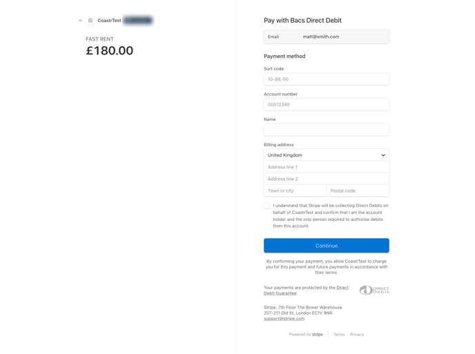The height and width of the screenshot is (354, 475).
Task: Focus the Town or city field
Action: tap(295, 191)
